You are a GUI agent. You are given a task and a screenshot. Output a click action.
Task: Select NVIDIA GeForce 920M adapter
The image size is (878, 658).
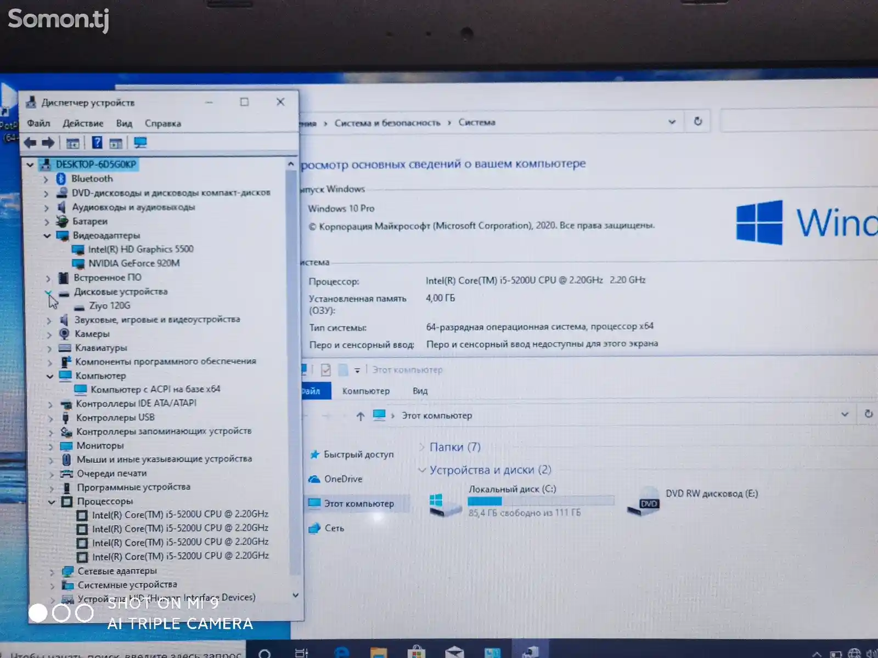(134, 264)
